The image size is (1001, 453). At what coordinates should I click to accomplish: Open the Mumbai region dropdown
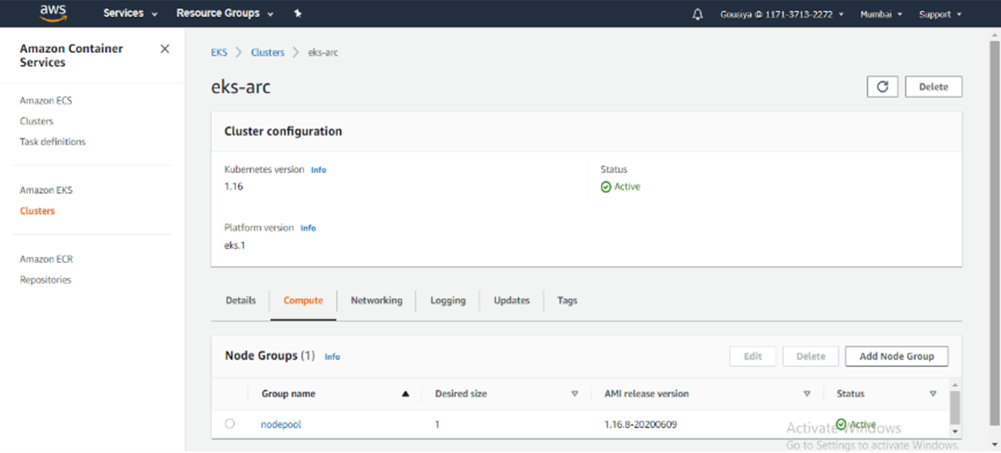(881, 14)
